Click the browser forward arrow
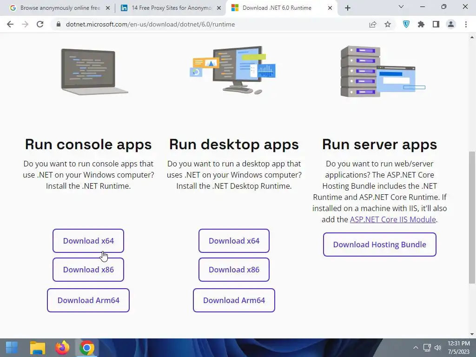Screen dimensions: 476x357 pyautogui.click(x=25, y=24)
